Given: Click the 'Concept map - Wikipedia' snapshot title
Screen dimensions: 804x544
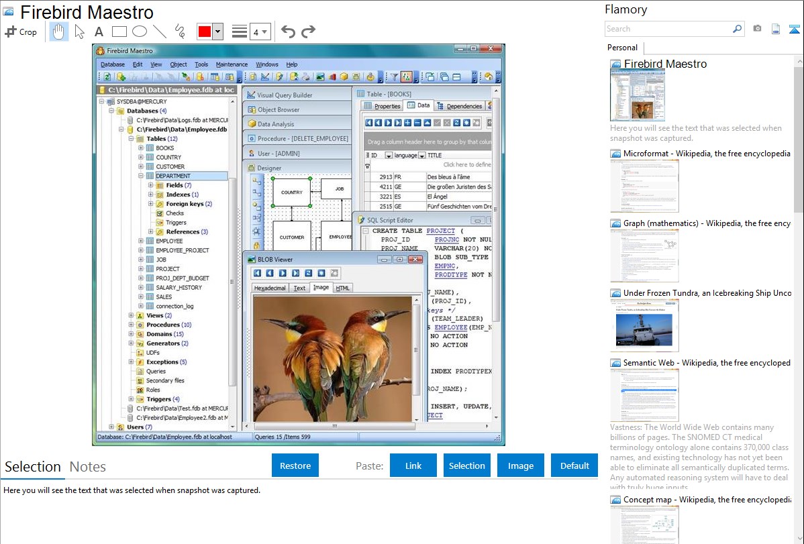Looking at the screenshot, I should pos(707,499).
